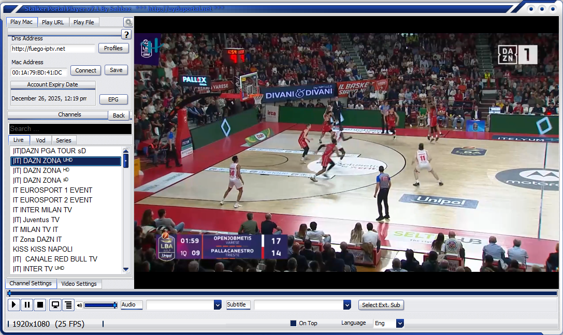Enable the On Top checkbox
The image size is (563, 335).
293,323
